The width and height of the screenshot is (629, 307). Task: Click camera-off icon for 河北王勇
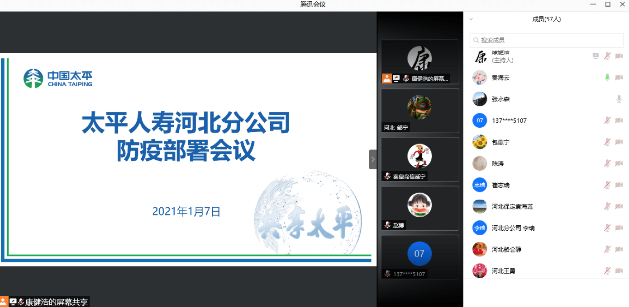click(619, 271)
